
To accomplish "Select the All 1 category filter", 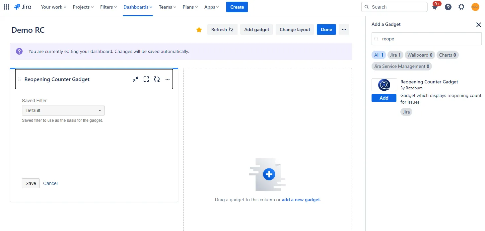I will click(x=379, y=55).
